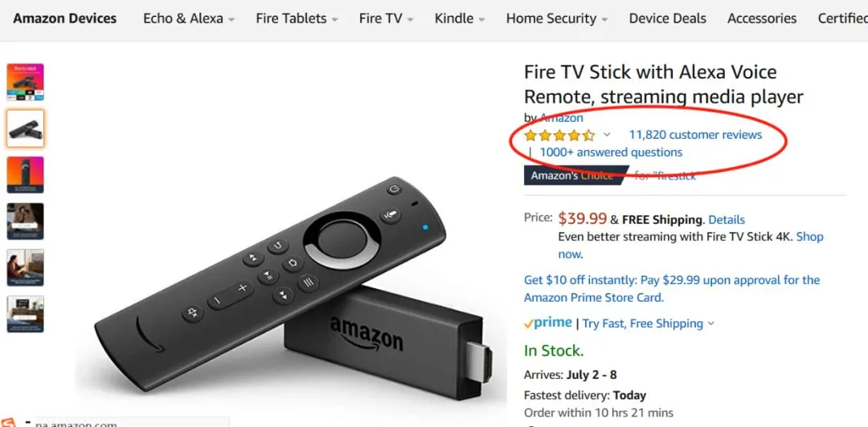Screen dimensions: 868x427
Task: Click the Prime logo
Action: coord(548,323)
